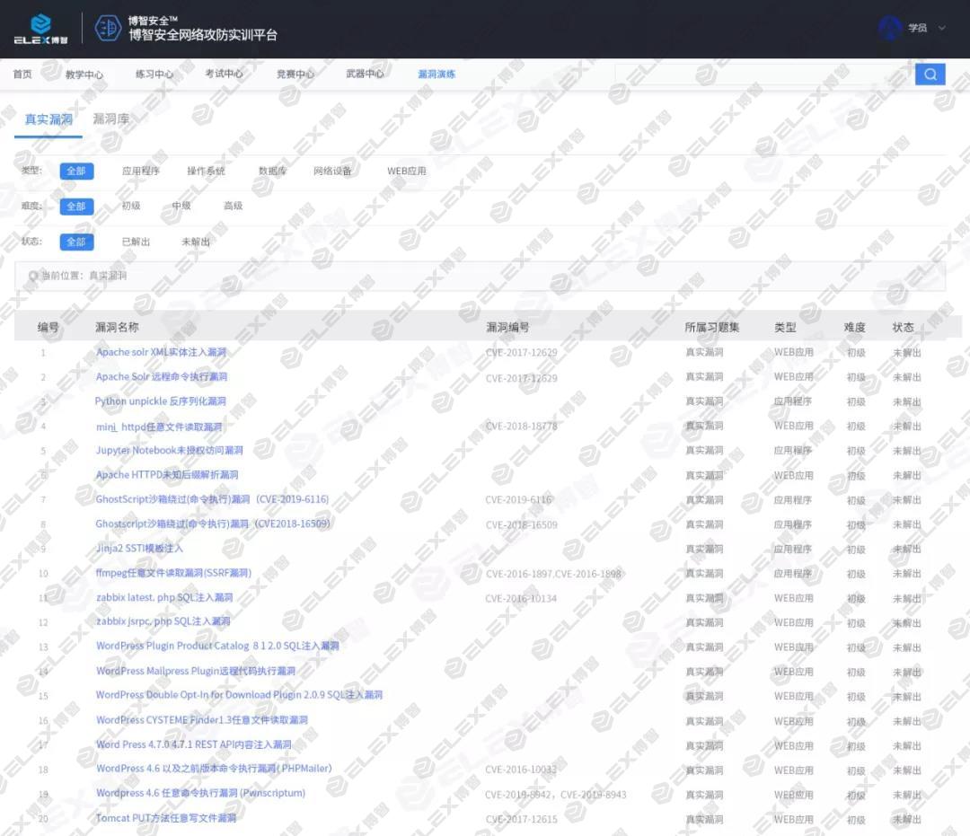Filter status by 未解出
The width and height of the screenshot is (970, 836).
pyautogui.click(x=196, y=242)
